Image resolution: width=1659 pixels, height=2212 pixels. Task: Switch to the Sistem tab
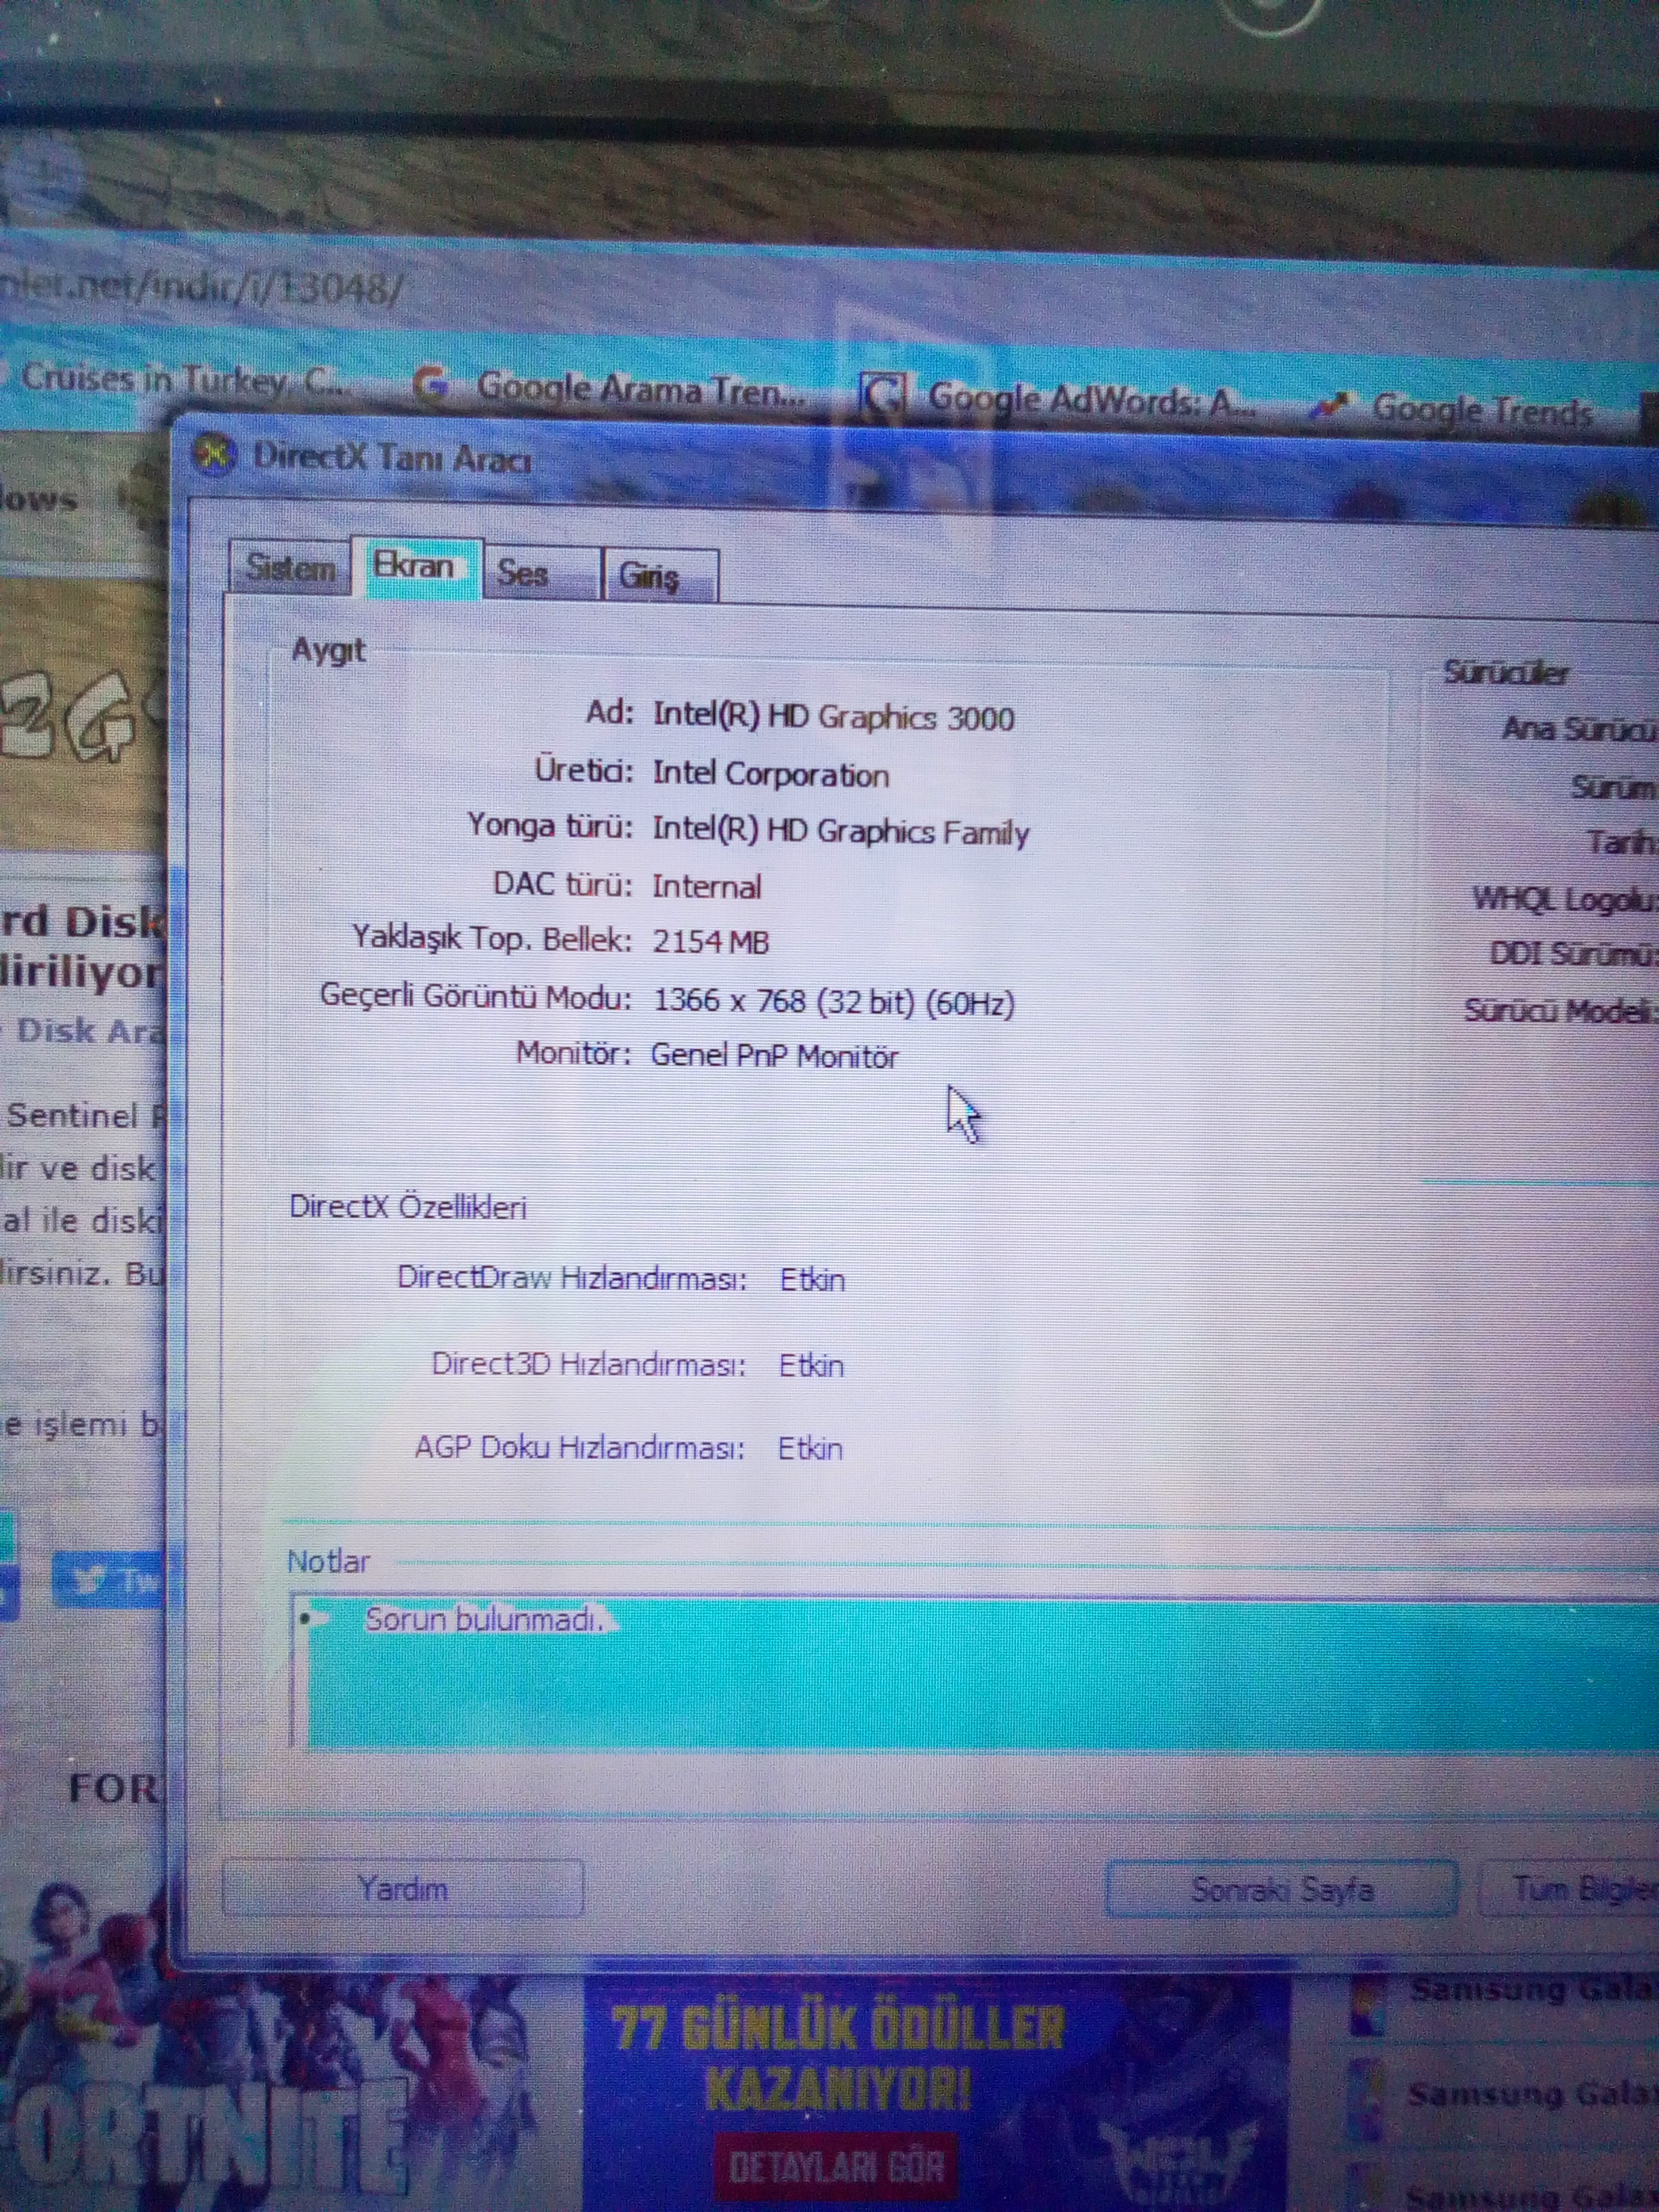tap(290, 568)
